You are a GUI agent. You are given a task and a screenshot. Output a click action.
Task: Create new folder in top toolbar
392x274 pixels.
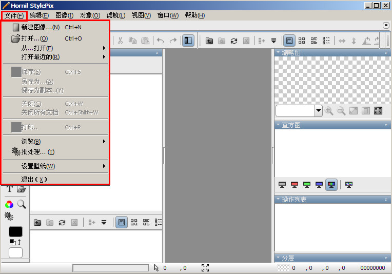(x=222, y=41)
